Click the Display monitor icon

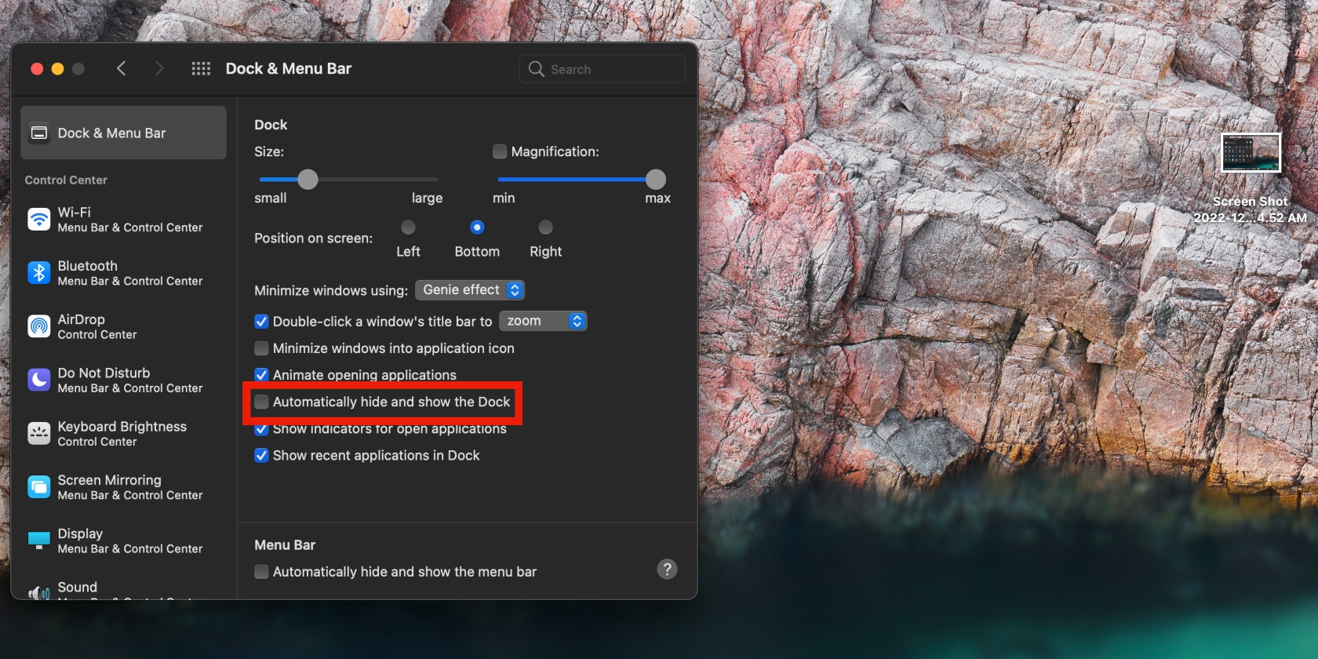tap(38, 541)
